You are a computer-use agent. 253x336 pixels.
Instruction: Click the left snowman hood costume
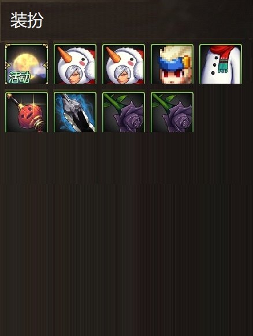pos(75,64)
